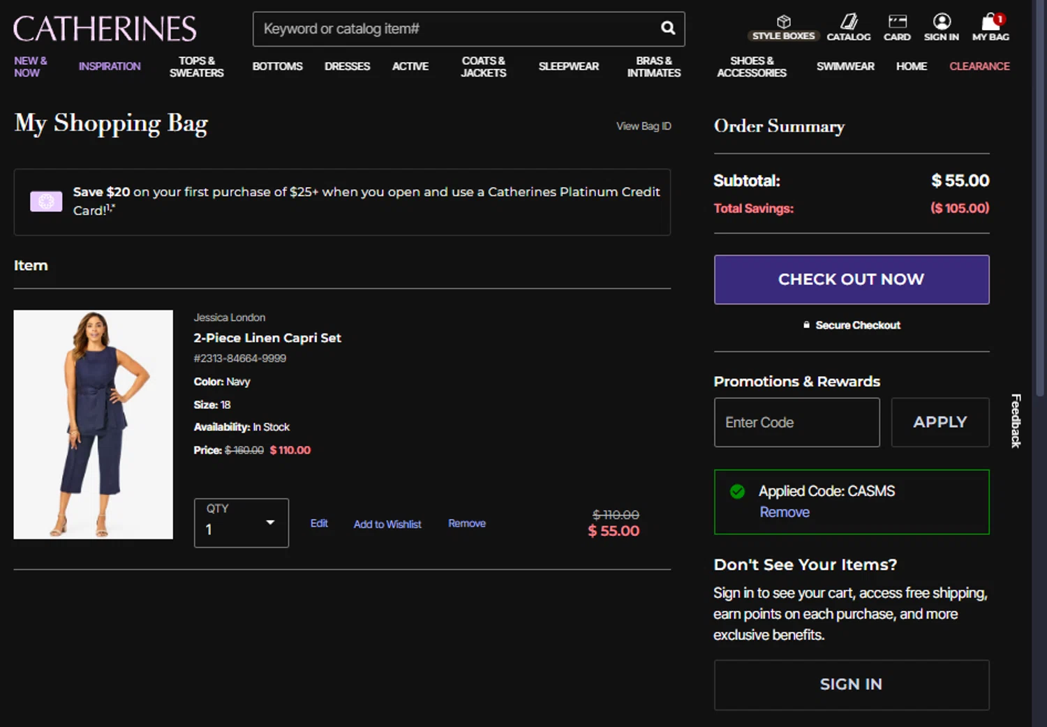Click the Save $20 credit card banner
The image size is (1047, 727).
tap(342, 202)
